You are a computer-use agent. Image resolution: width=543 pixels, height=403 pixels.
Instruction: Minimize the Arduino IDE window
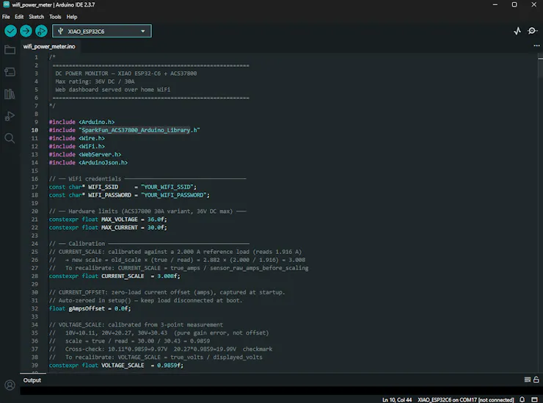tap(495, 5)
